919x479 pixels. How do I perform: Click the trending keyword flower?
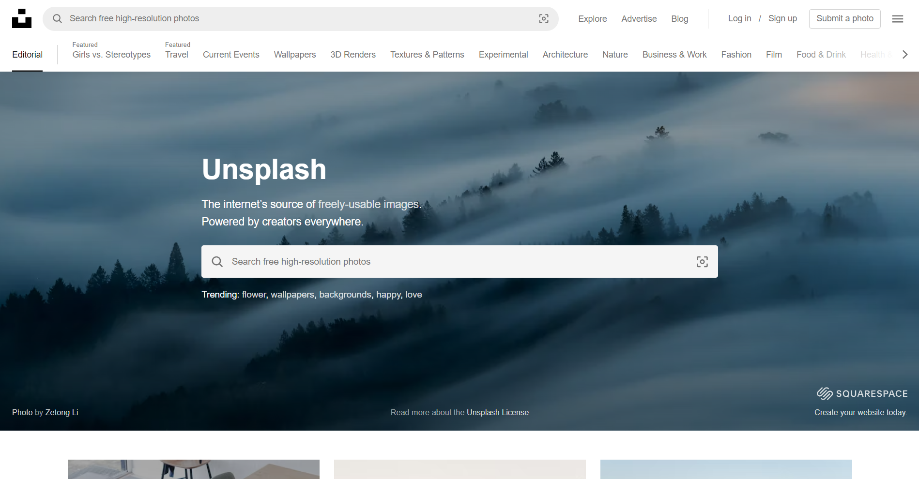(x=254, y=294)
